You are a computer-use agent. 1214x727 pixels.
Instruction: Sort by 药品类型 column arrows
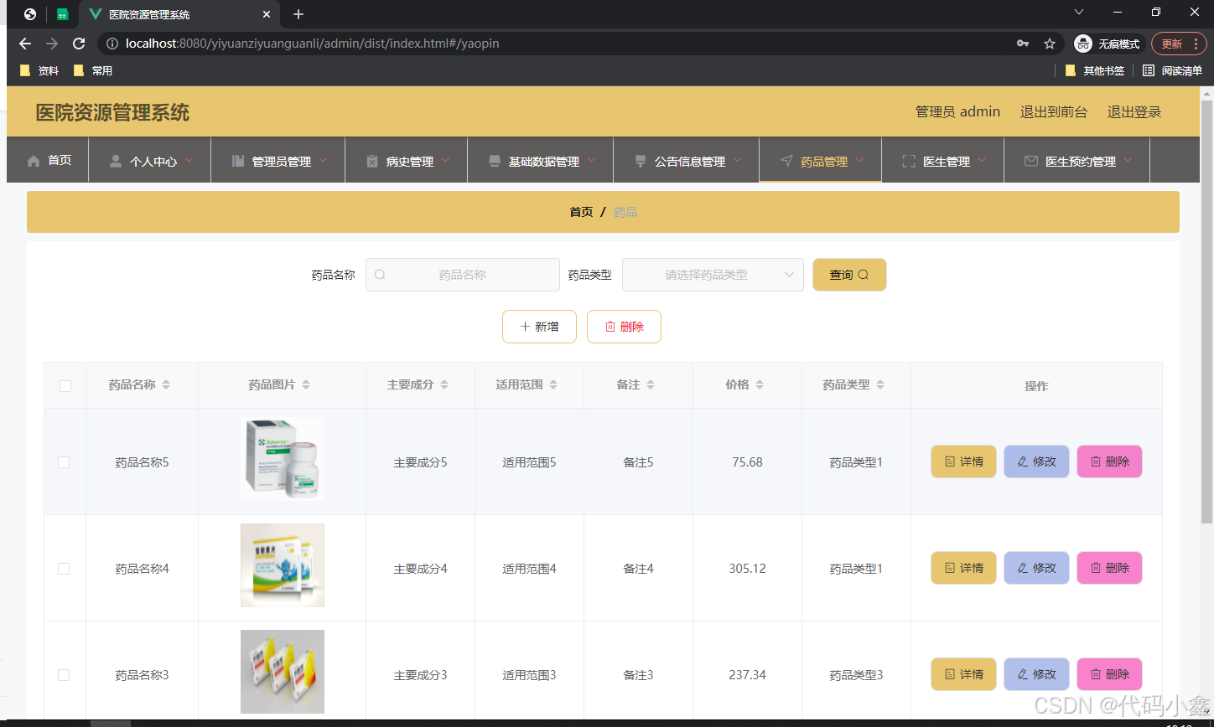click(x=880, y=384)
